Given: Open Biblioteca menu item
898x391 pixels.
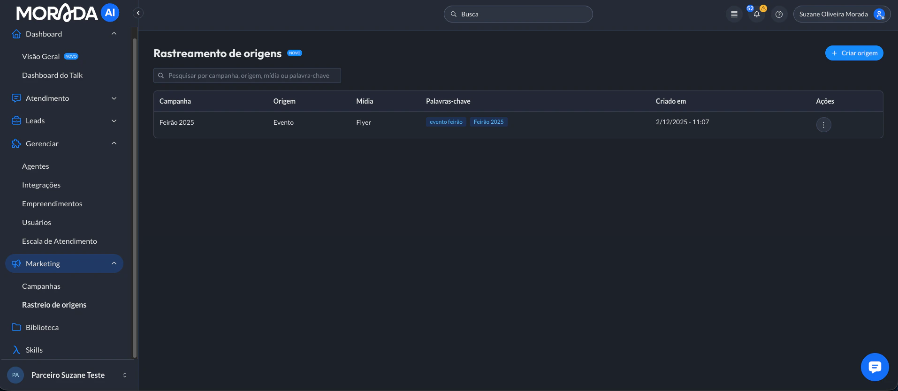Looking at the screenshot, I should (42, 327).
